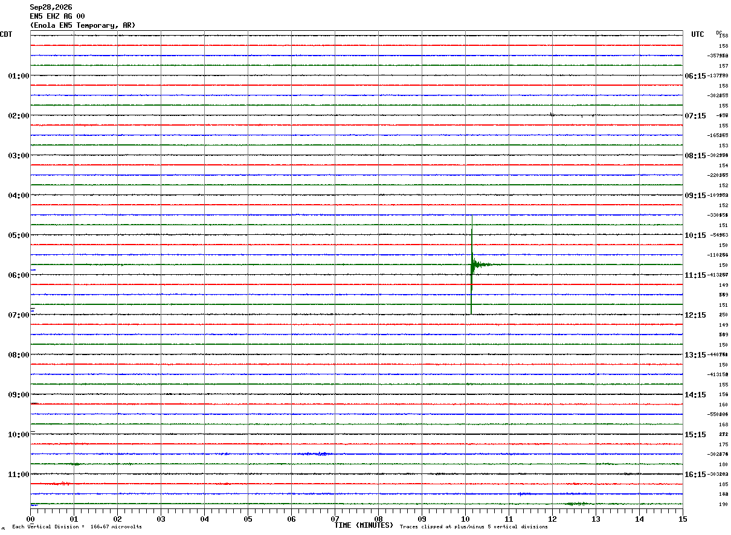Screen dimensions: 731x535
Task: Click the 00 minute axis tick label
Action: coord(31,519)
